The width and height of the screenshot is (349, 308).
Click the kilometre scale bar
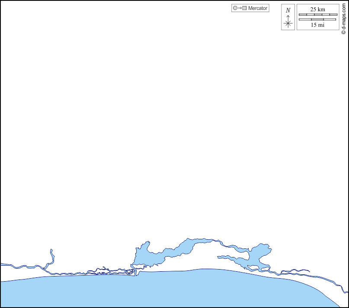[x=318, y=14]
